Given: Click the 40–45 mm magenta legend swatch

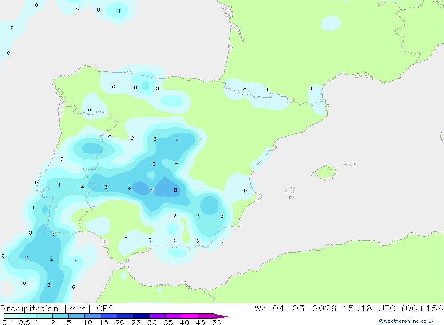Looking at the screenshot, I should [190, 316].
